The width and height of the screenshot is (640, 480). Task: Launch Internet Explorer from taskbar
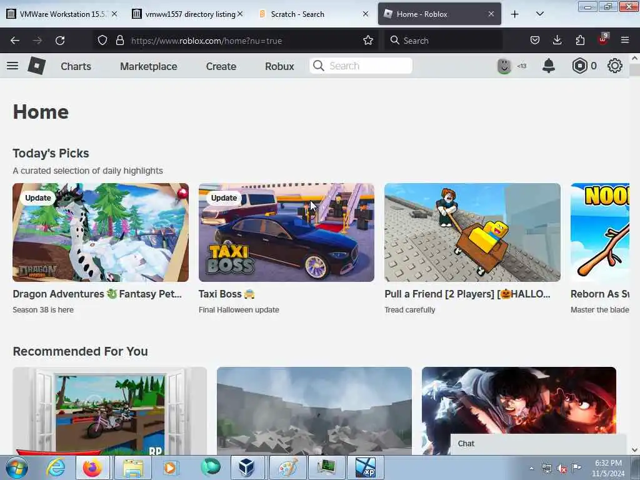[x=55, y=467]
